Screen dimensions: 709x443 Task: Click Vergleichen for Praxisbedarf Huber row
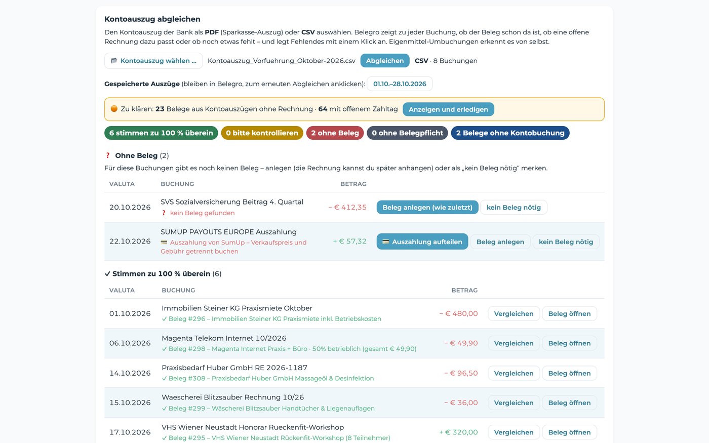point(514,373)
